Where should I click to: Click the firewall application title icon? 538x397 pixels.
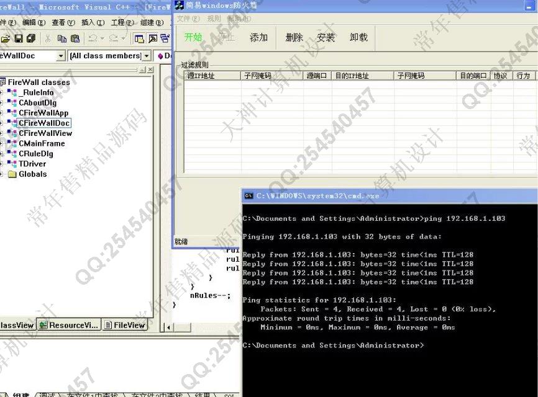(x=179, y=5)
